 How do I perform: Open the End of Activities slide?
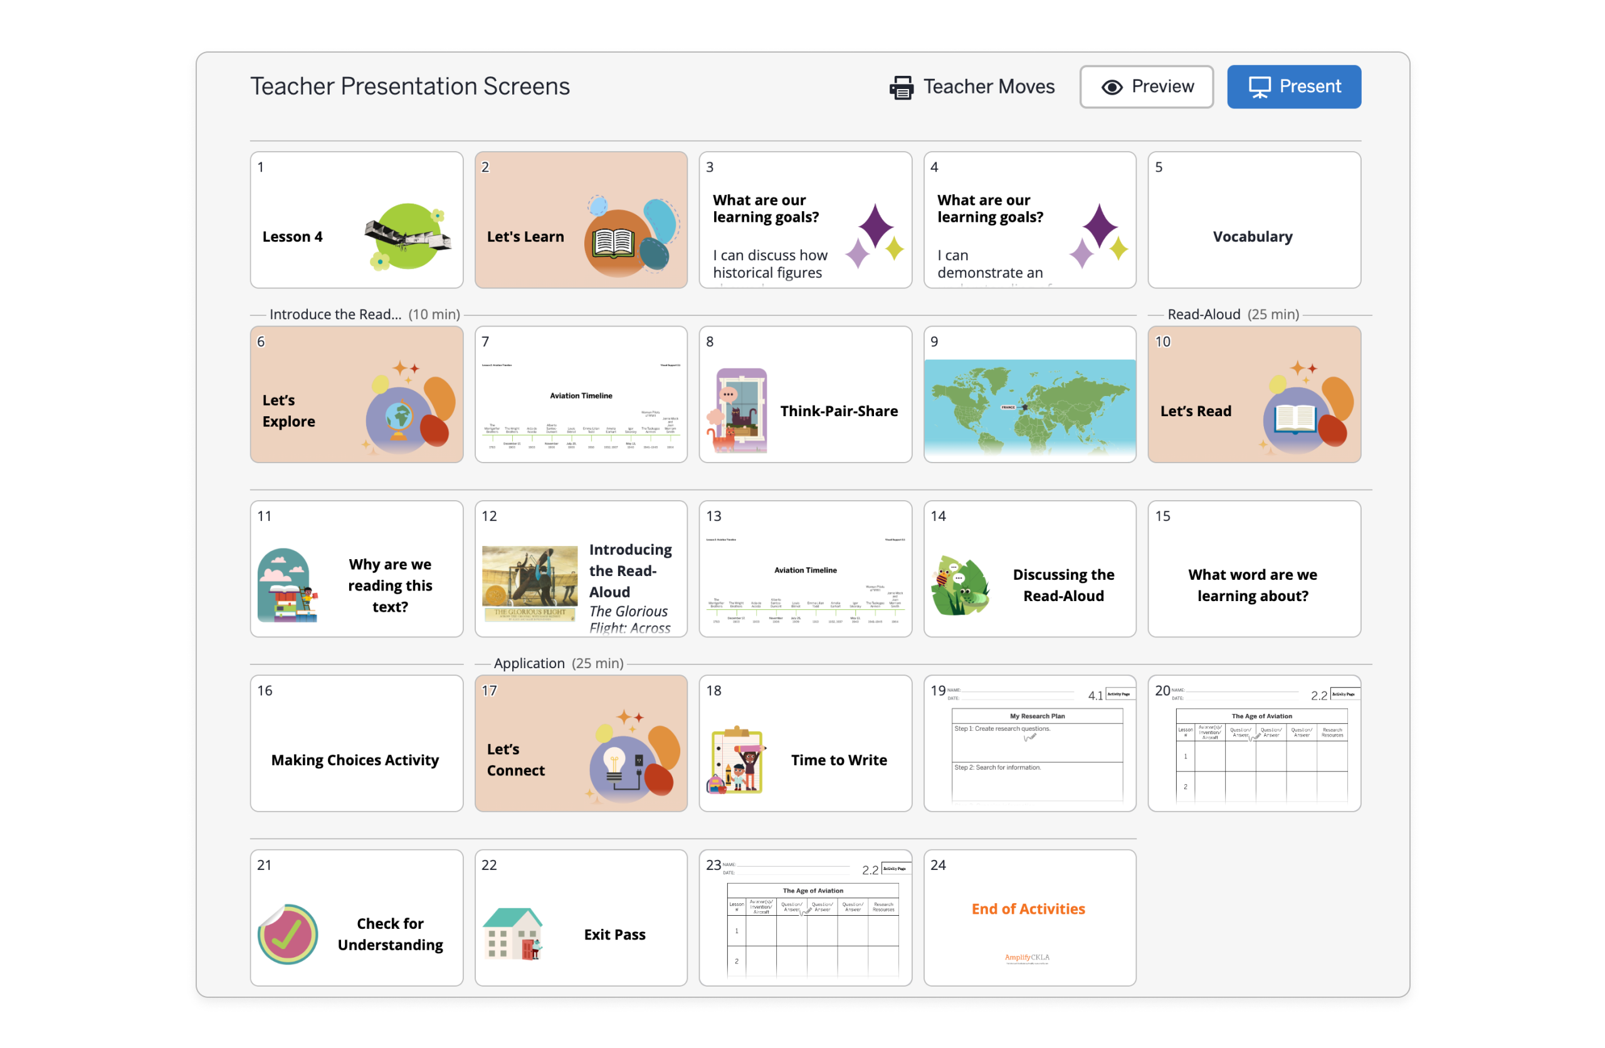(x=1029, y=917)
